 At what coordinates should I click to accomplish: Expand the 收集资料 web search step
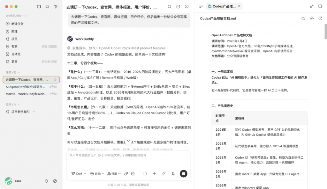[x=116, y=48]
